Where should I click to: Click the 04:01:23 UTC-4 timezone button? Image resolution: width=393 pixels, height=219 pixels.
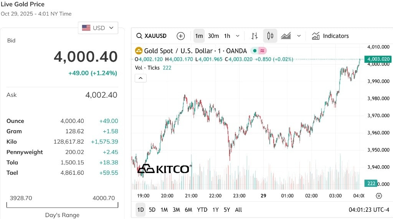(x=368, y=210)
